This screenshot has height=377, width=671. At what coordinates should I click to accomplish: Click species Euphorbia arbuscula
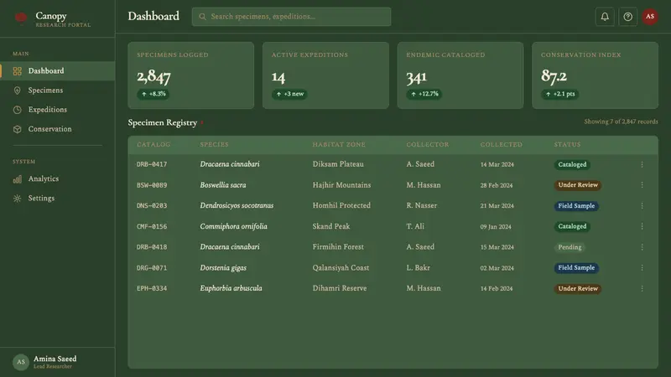click(x=231, y=288)
